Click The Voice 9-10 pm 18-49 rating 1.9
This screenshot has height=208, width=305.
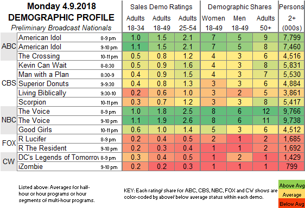pos(161,121)
